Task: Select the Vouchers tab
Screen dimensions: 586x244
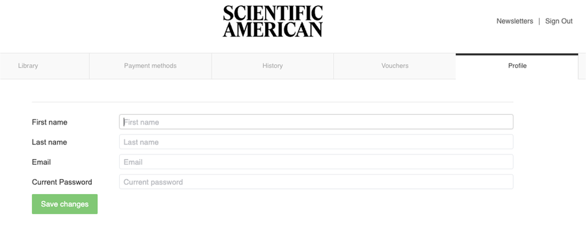Action: click(395, 66)
